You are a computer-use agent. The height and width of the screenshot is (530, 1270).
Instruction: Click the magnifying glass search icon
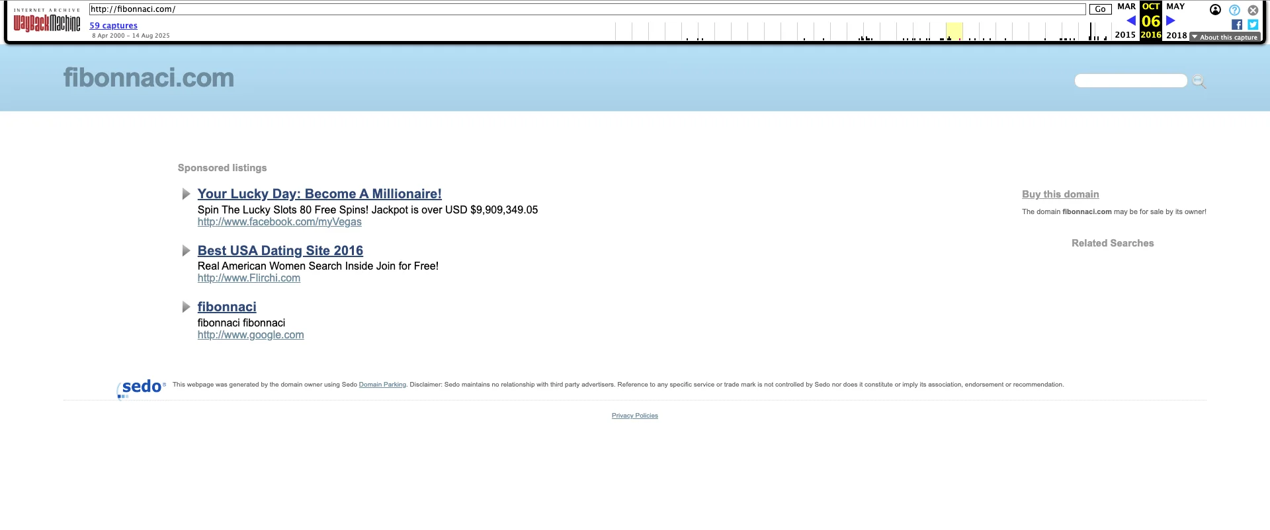tap(1199, 81)
